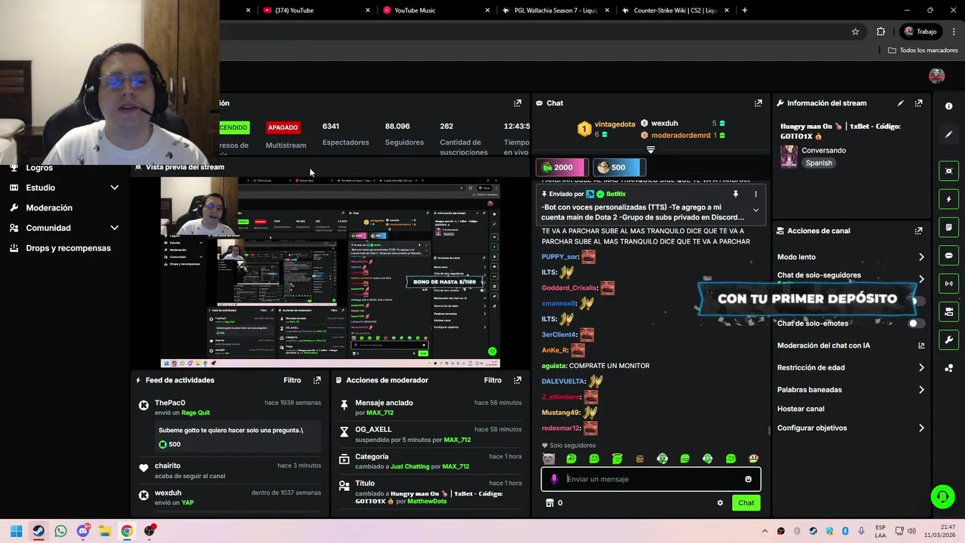
Task: Open Filtro in Acciones de moderador
Action: click(x=492, y=380)
